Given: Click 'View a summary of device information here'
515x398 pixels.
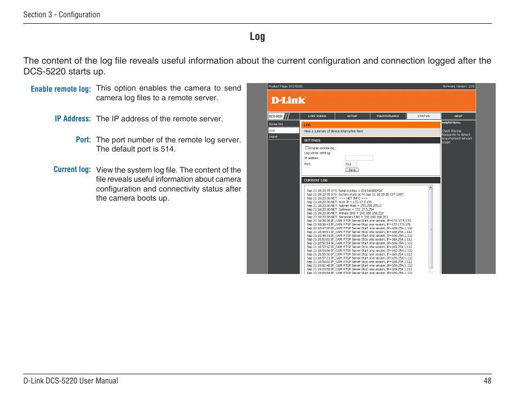Looking at the screenshot, I should [334, 131].
